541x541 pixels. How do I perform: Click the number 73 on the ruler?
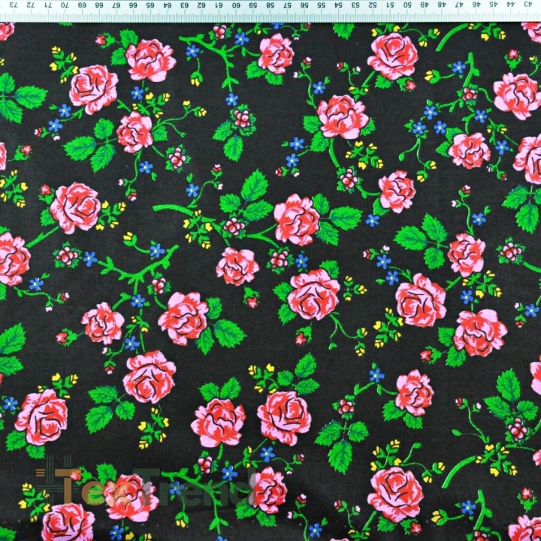pyautogui.click(x=13, y=5)
